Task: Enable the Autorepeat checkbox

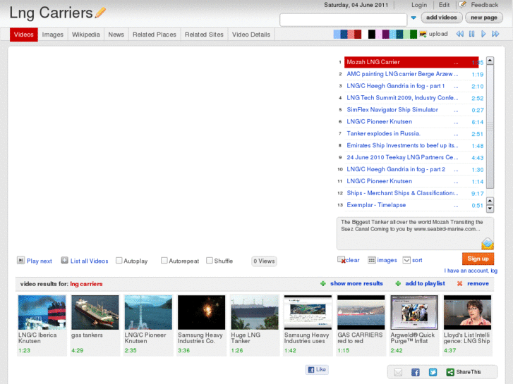Action: pyautogui.click(x=164, y=261)
